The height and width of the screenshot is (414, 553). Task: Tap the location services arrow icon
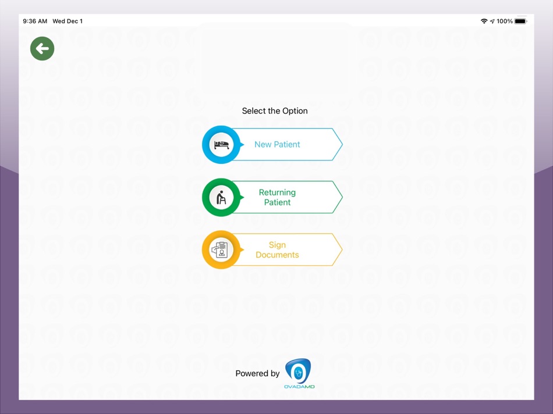[x=492, y=21]
